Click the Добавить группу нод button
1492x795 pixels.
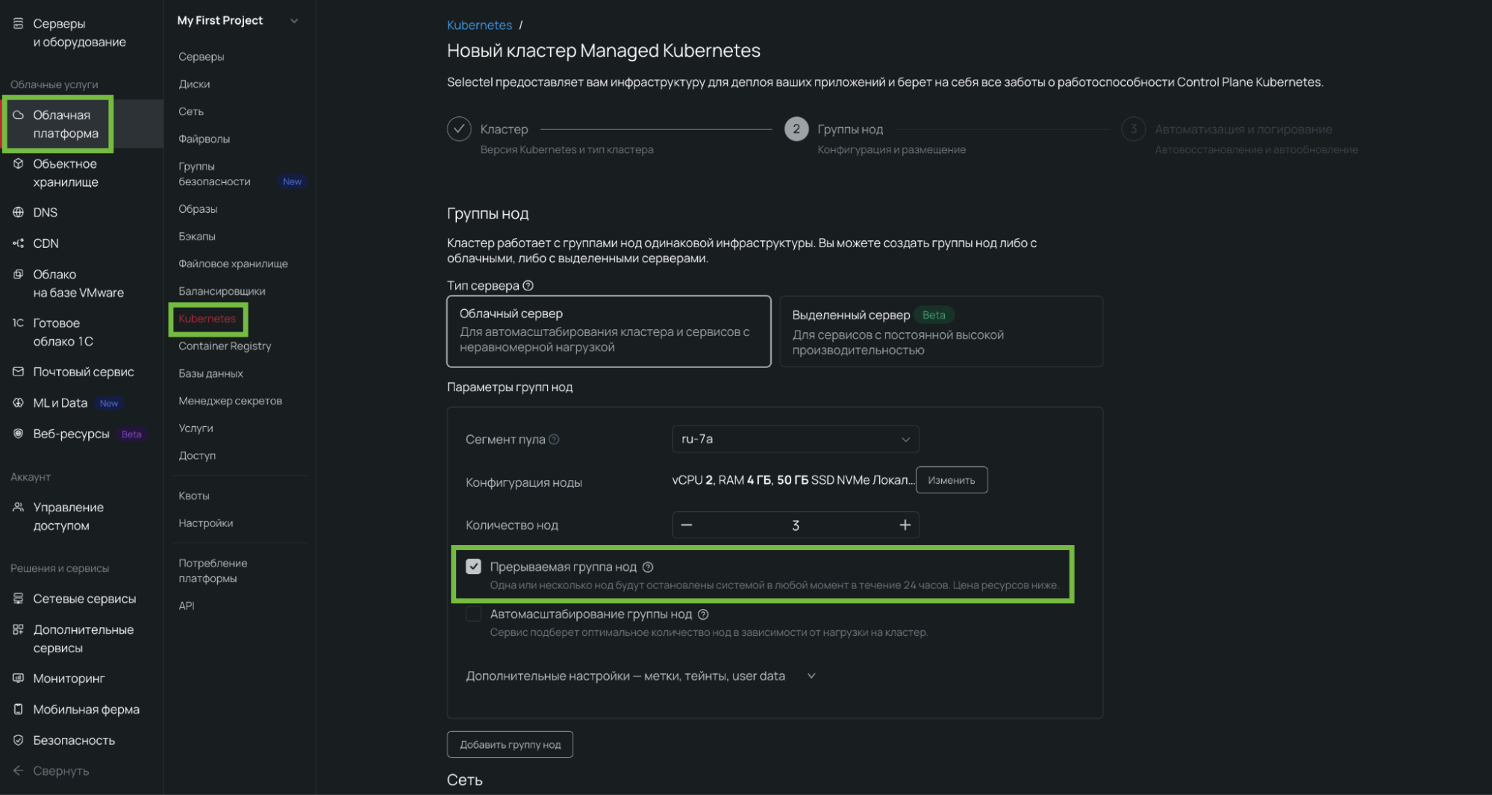(510, 743)
